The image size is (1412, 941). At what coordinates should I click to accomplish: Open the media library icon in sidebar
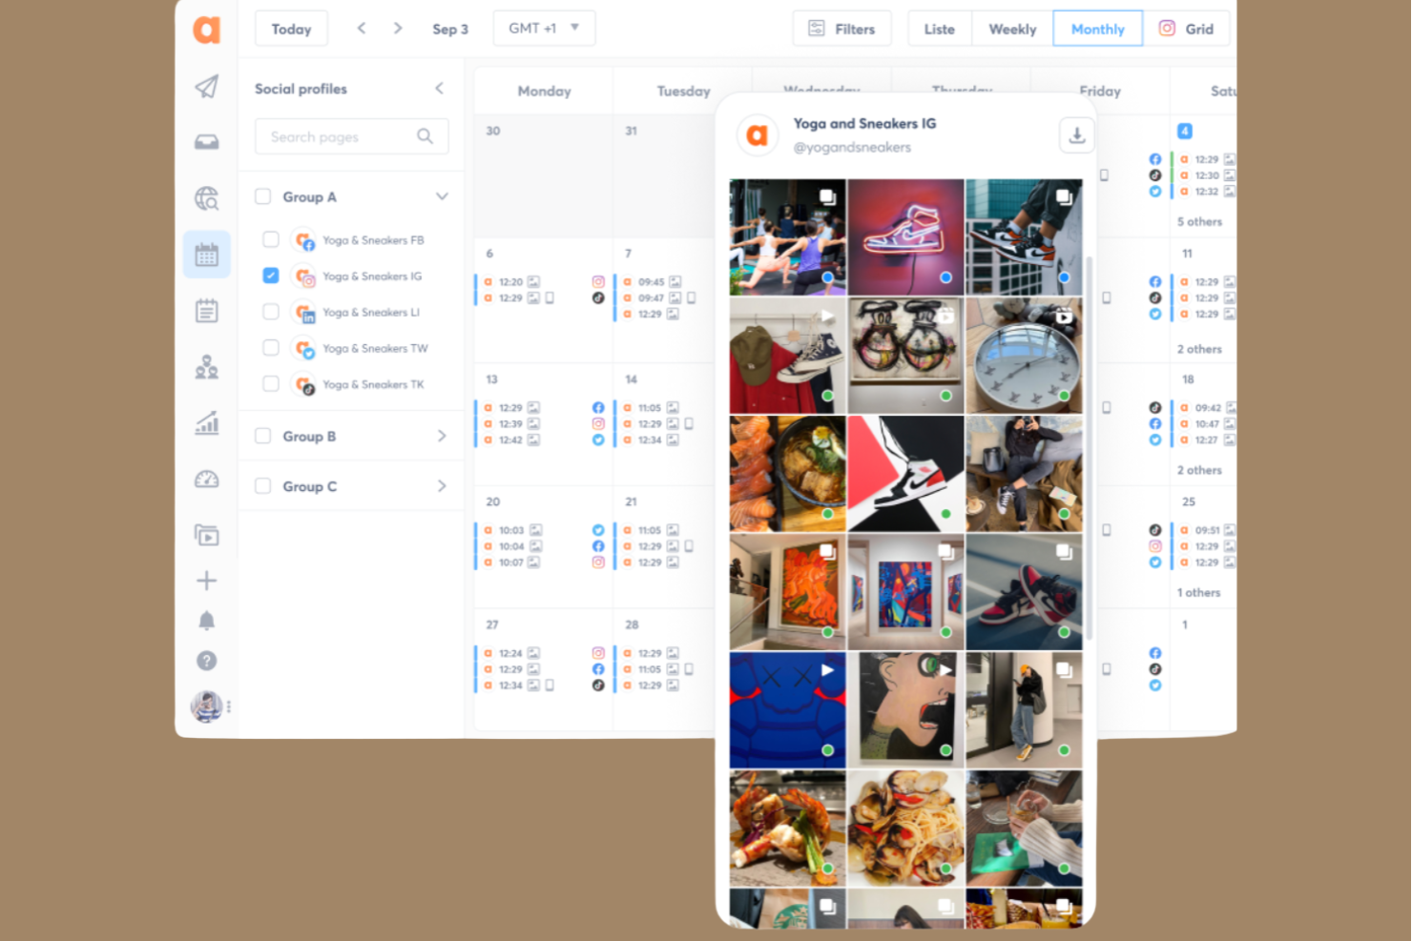tap(206, 535)
